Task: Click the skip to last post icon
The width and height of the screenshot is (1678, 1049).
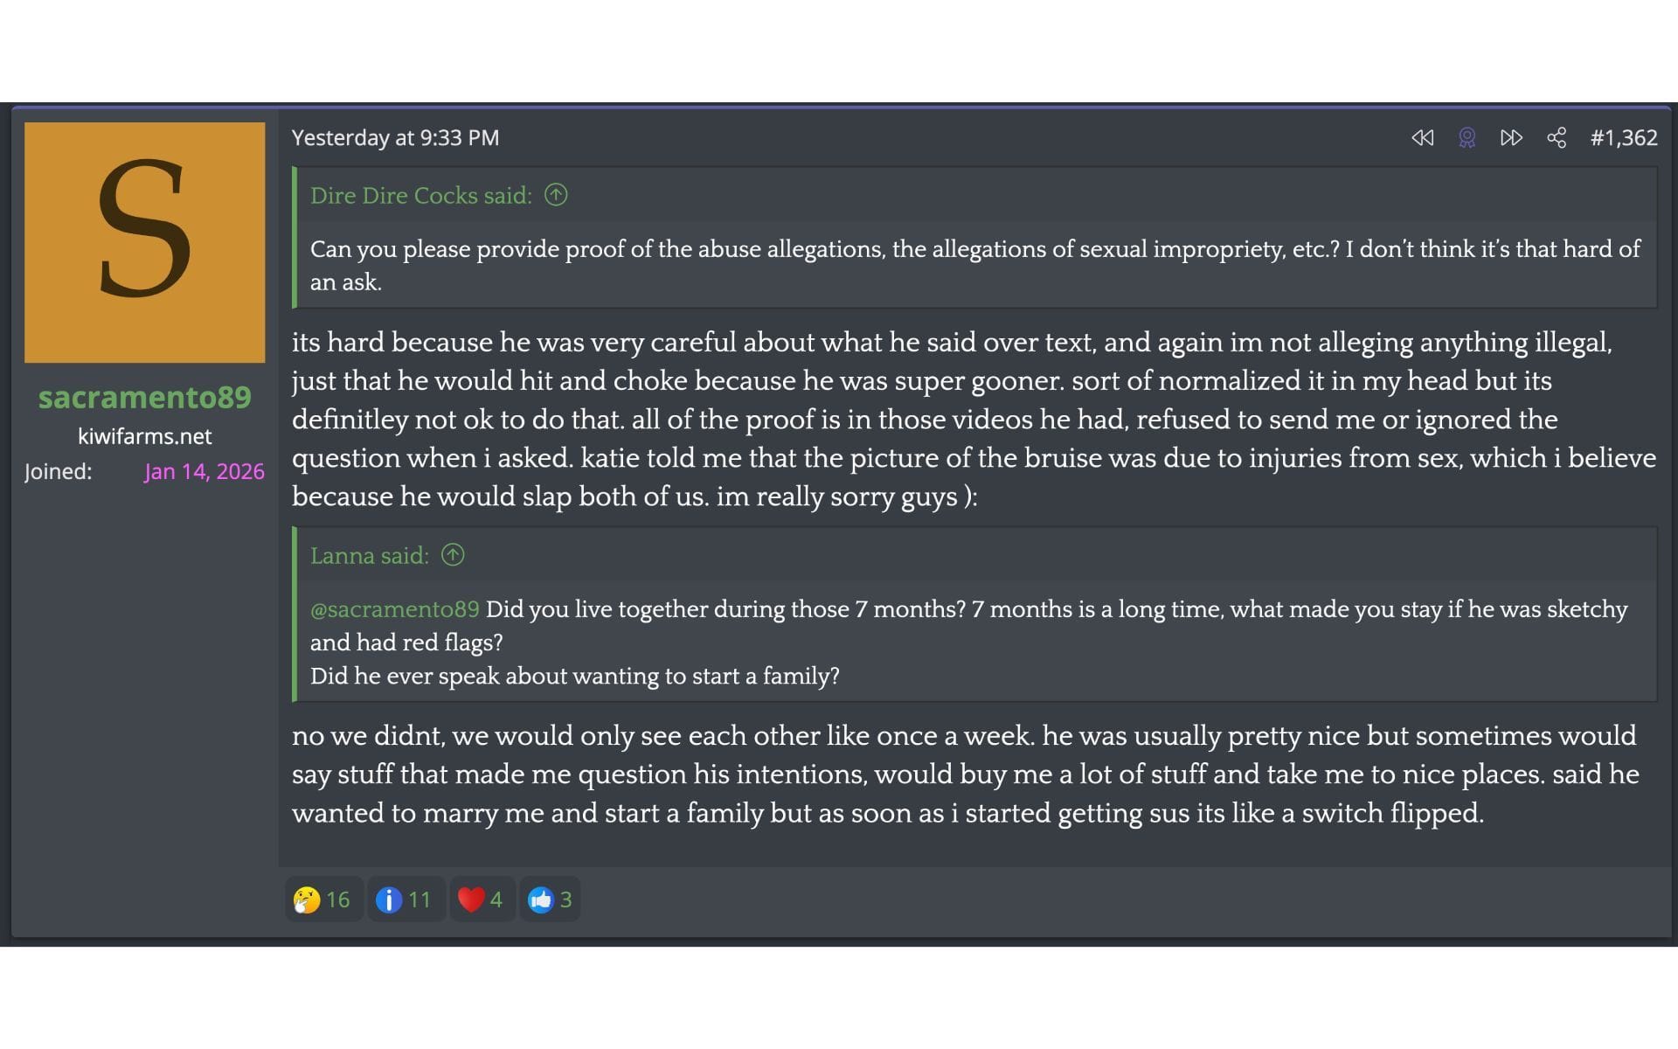Action: coord(1512,138)
